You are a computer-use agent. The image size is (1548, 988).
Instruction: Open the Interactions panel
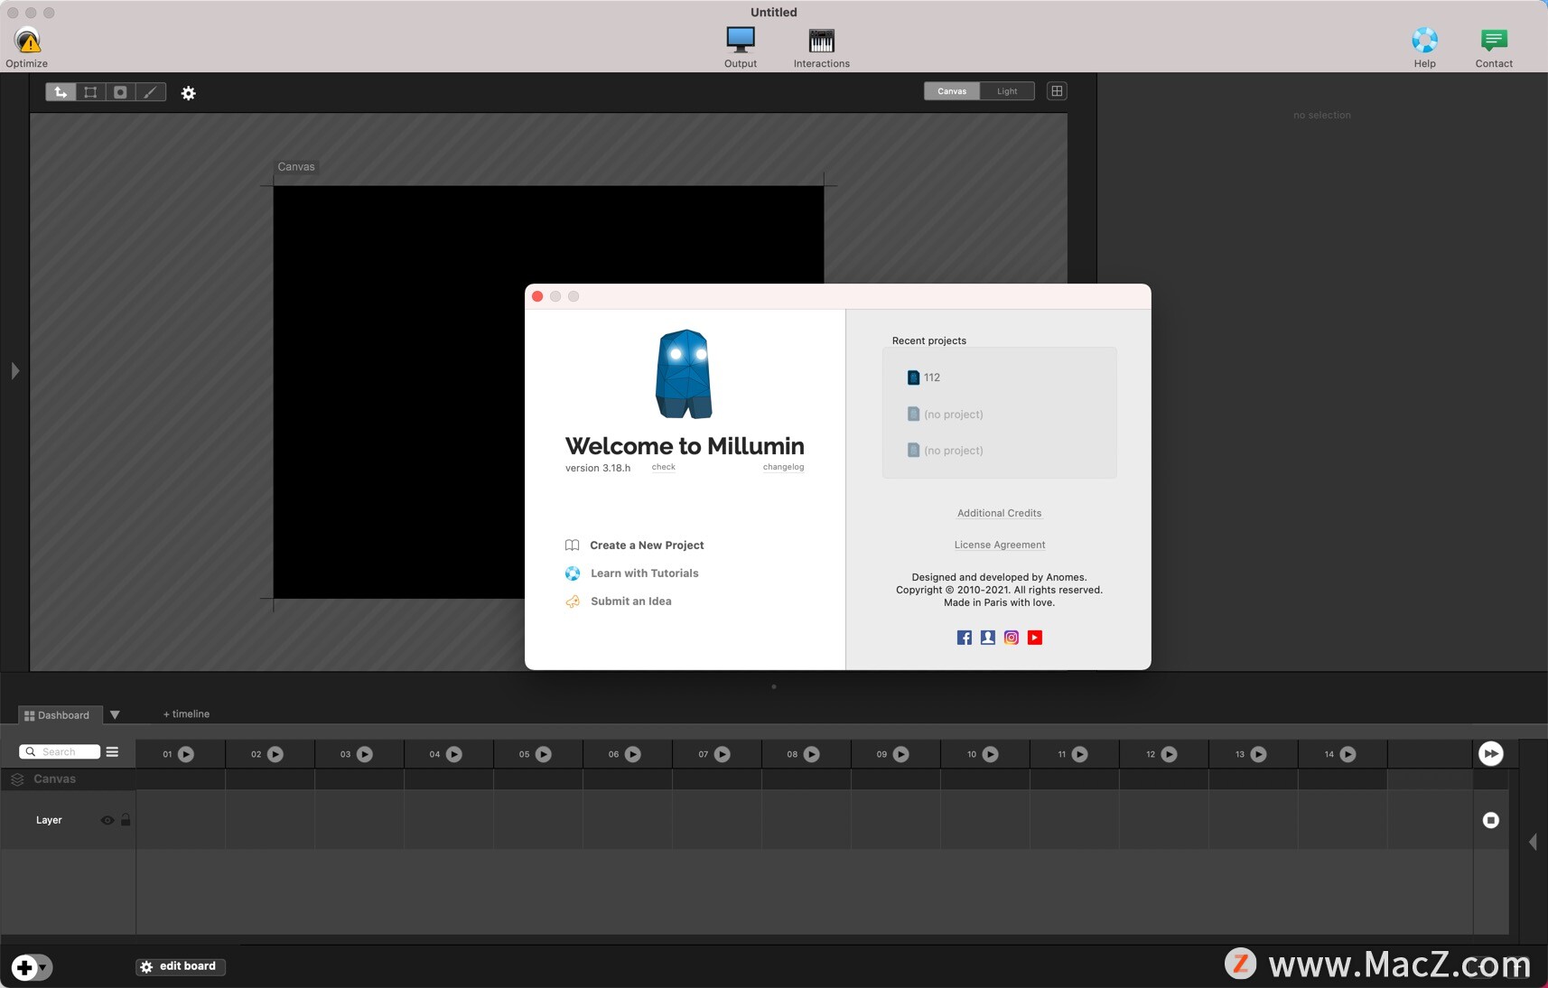coord(822,46)
